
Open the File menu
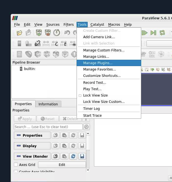coord(17,25)
